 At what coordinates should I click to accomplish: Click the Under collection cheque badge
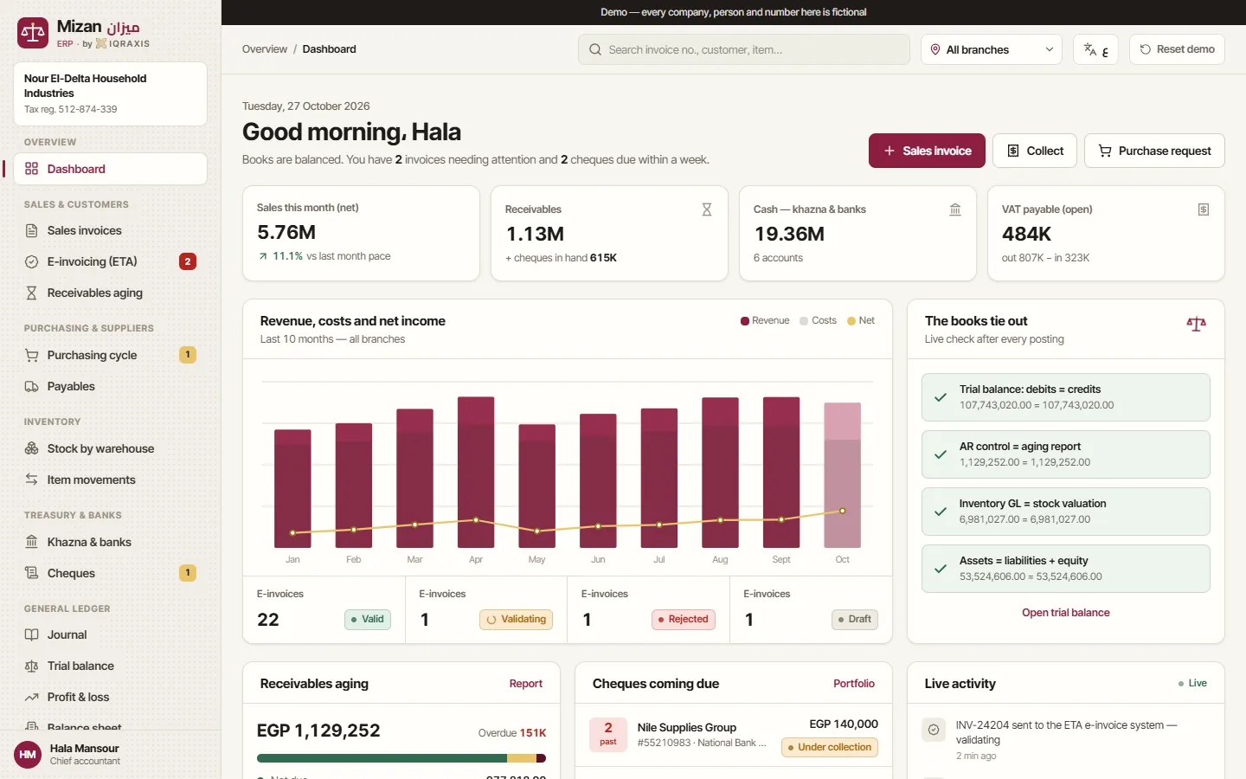click(x=830, y=747)
